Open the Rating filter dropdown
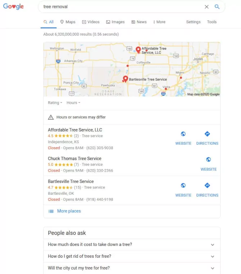 [x=55, y=103]
